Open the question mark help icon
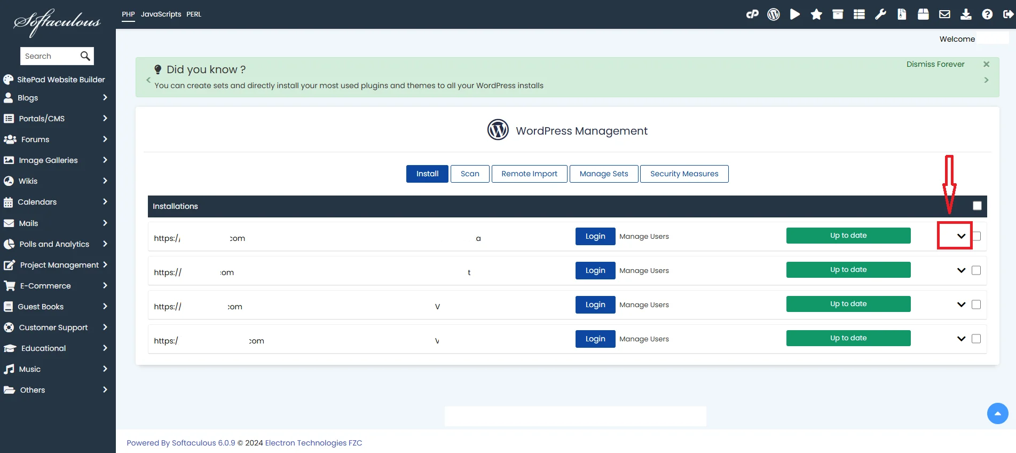Screen dimensions: 1016x453 pos(987,14)
